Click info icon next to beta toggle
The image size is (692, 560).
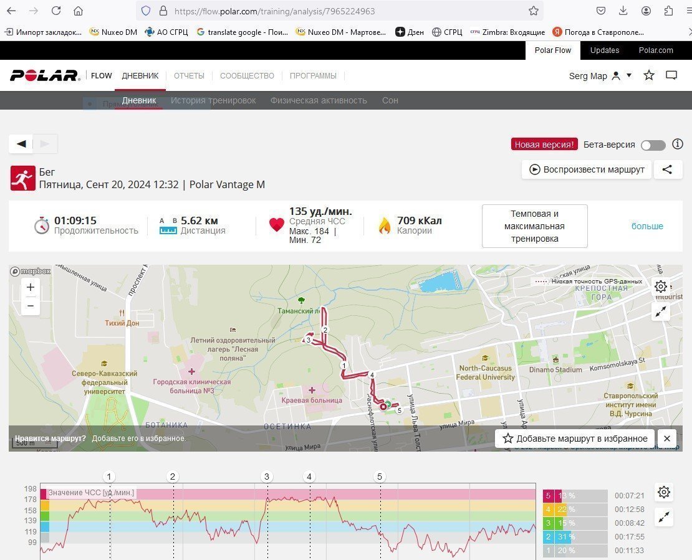[x=678, y=144]
